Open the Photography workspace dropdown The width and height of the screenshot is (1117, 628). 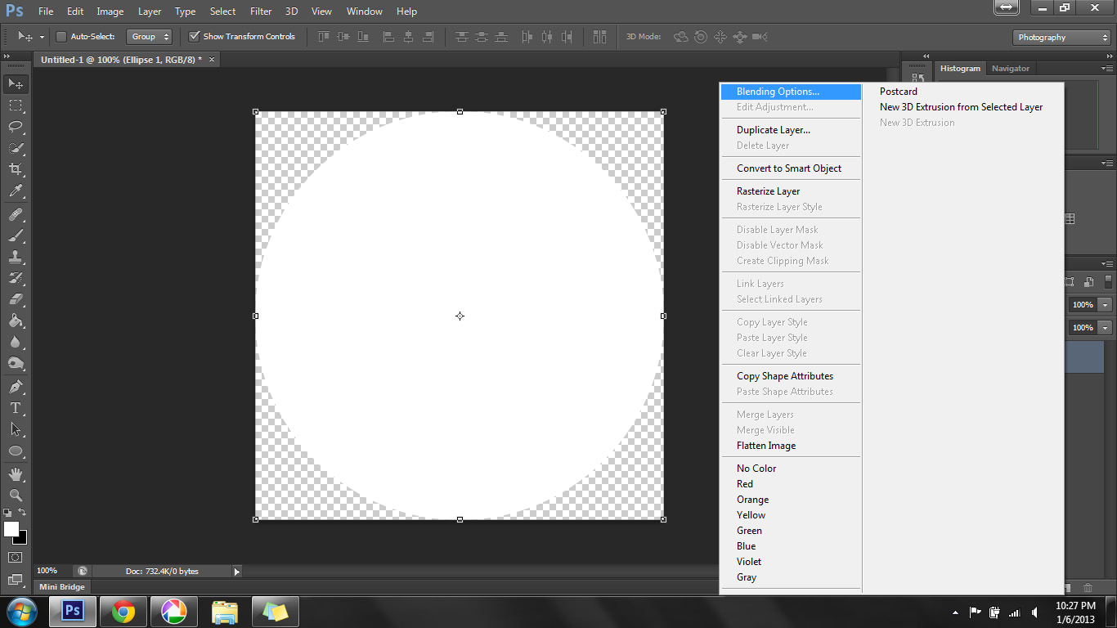1061,38
